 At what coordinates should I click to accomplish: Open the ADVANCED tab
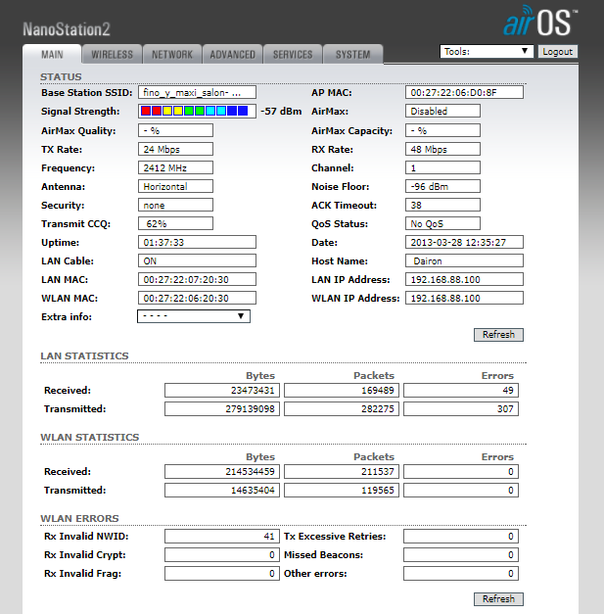coord(233,54)
